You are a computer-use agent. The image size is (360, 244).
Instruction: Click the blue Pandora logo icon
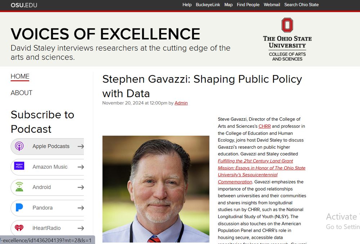(x=19, y=208)
